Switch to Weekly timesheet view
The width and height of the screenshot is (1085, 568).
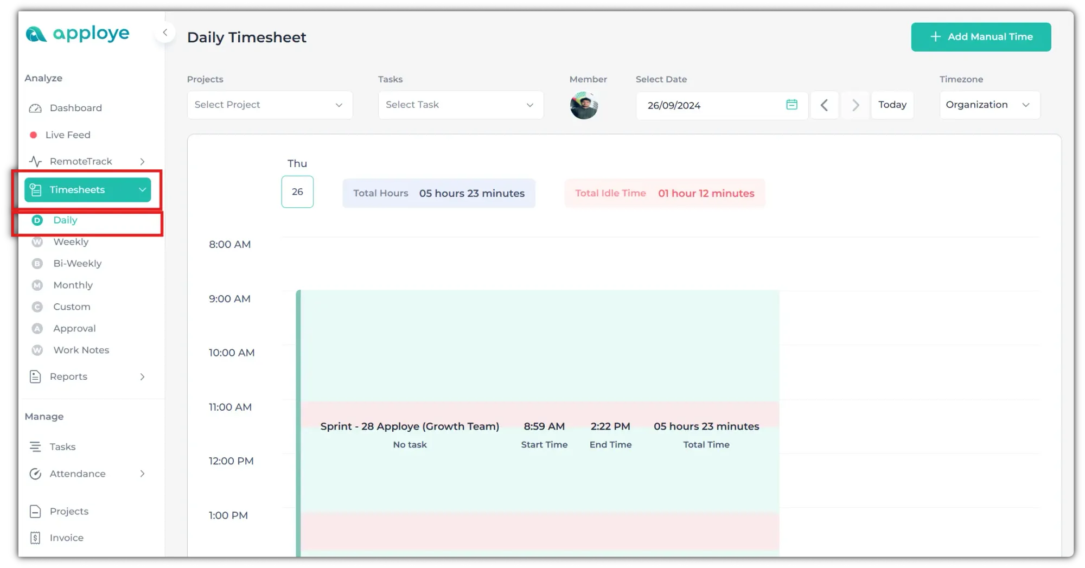coord(71,242)
